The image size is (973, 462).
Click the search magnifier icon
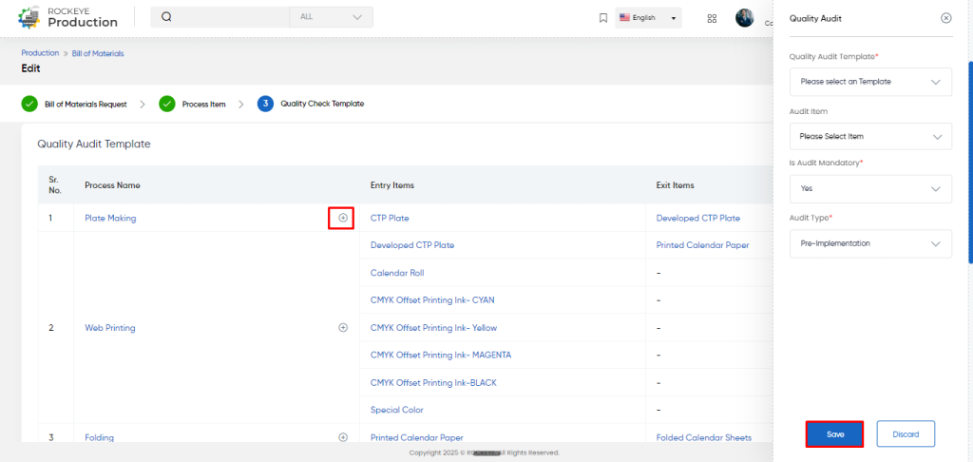pyautogui.click(x=166, y=17)
